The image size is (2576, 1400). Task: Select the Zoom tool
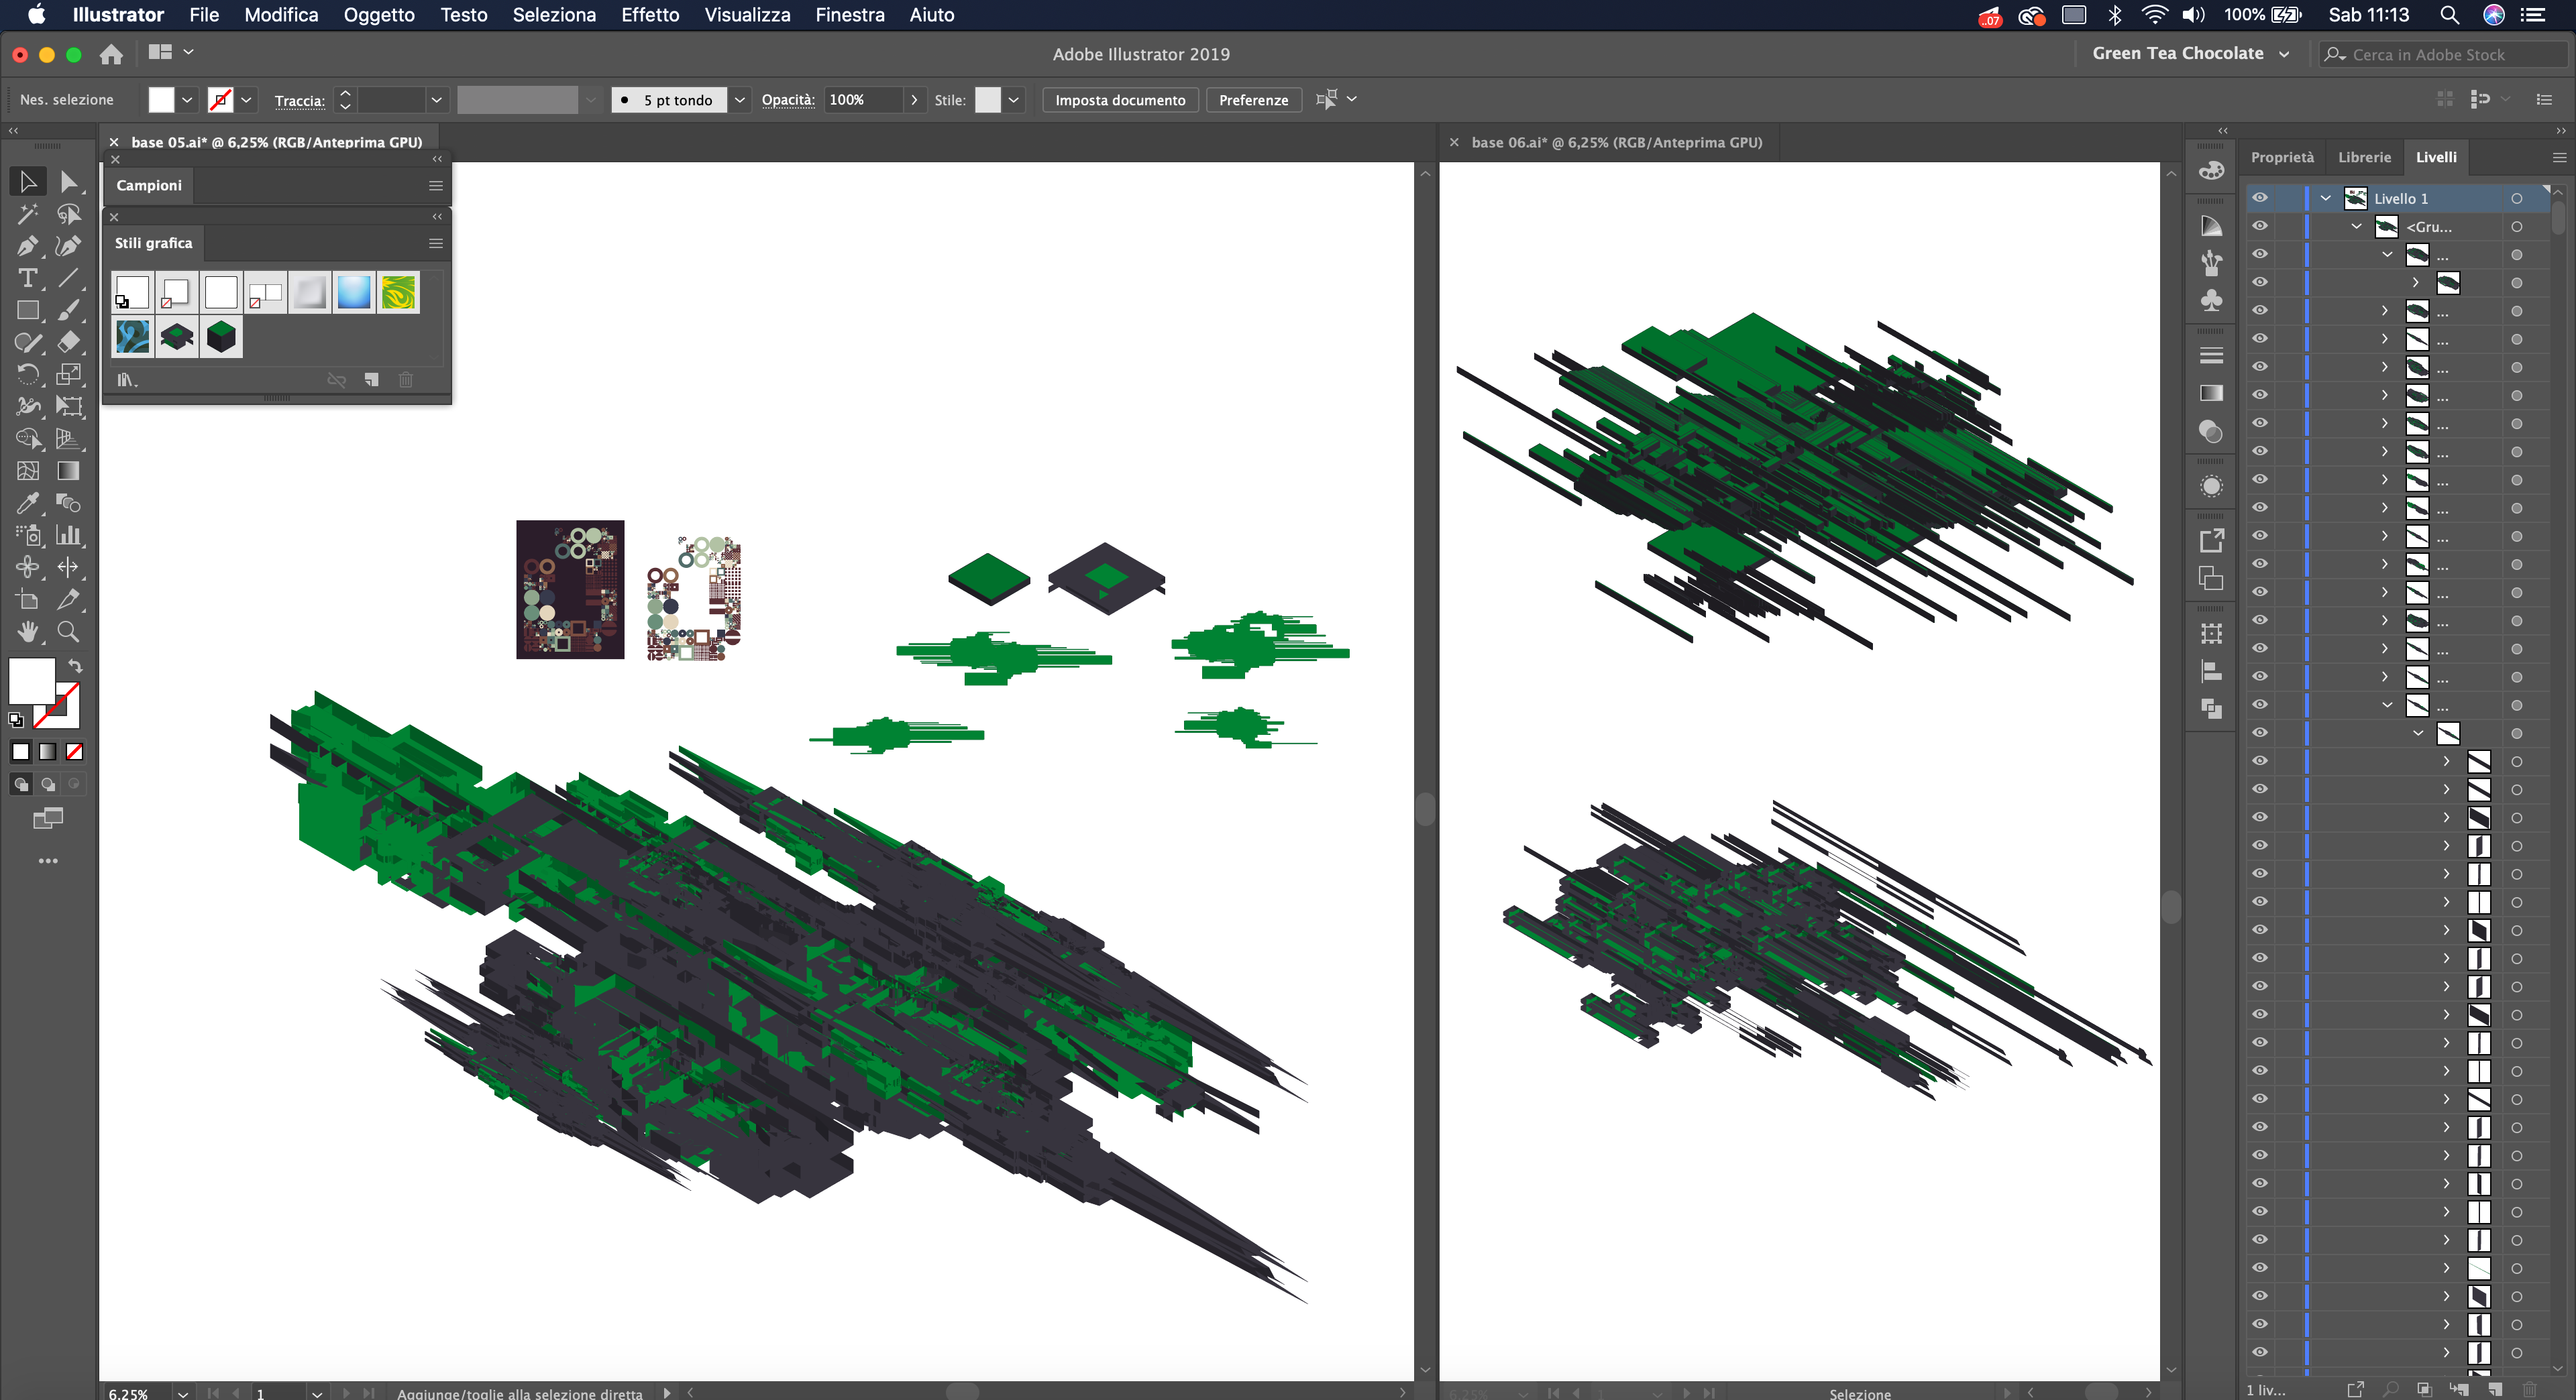click(x=68, y=630)
